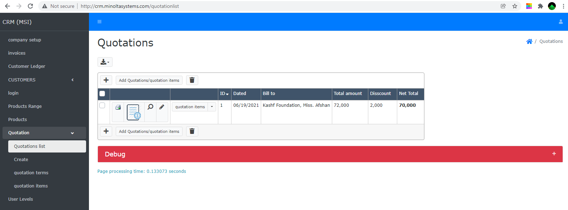Image resolution: width=568 pixels, height=210 pixels.
Task: Click the browser back arrow
Action: [8, 6]
